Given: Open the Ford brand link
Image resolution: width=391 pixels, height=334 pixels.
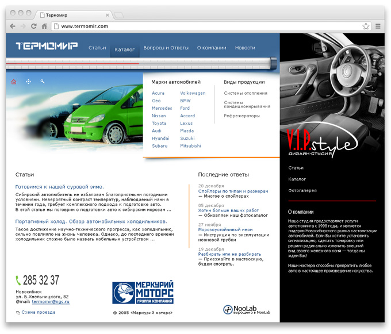Looking at the screenshot, I should tap(185, 108).
